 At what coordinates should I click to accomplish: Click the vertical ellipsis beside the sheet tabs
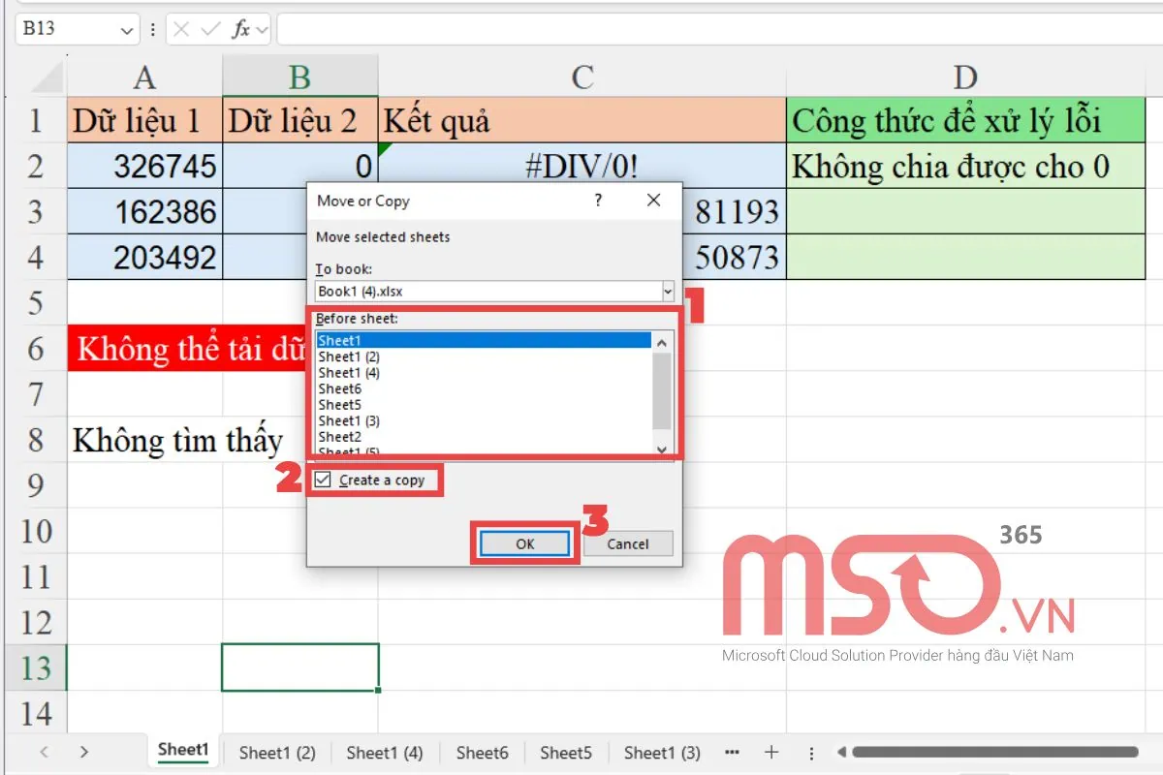(x=811, y=752)
